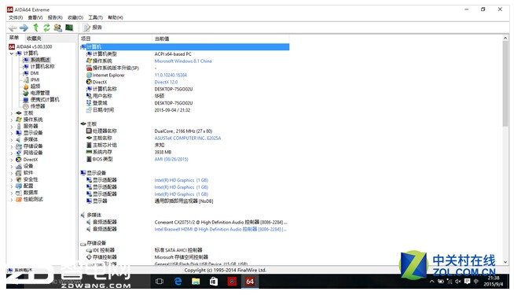514x295 pixels.
Task: Expand the DirectX tree node
Action: tap(12, 160)
